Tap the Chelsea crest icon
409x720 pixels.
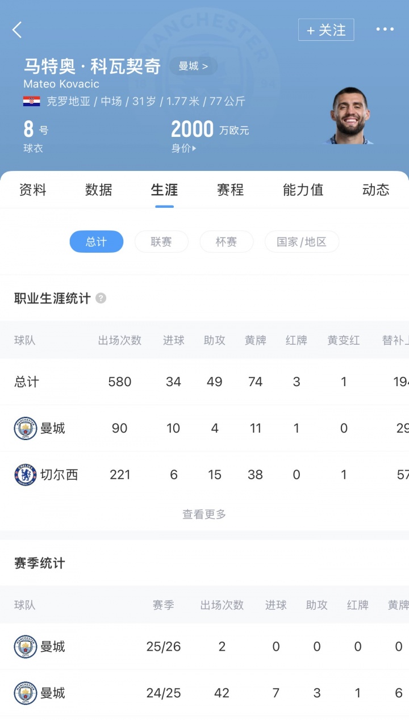click(x=26, y=475)
